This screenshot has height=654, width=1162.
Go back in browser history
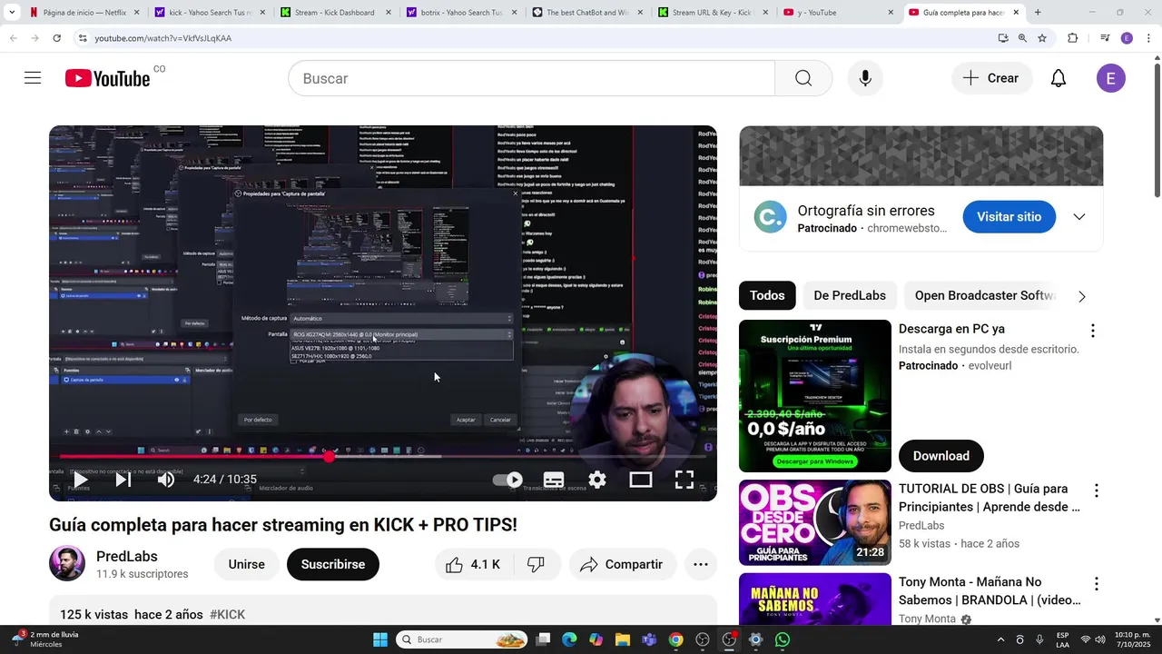(13, 38)
